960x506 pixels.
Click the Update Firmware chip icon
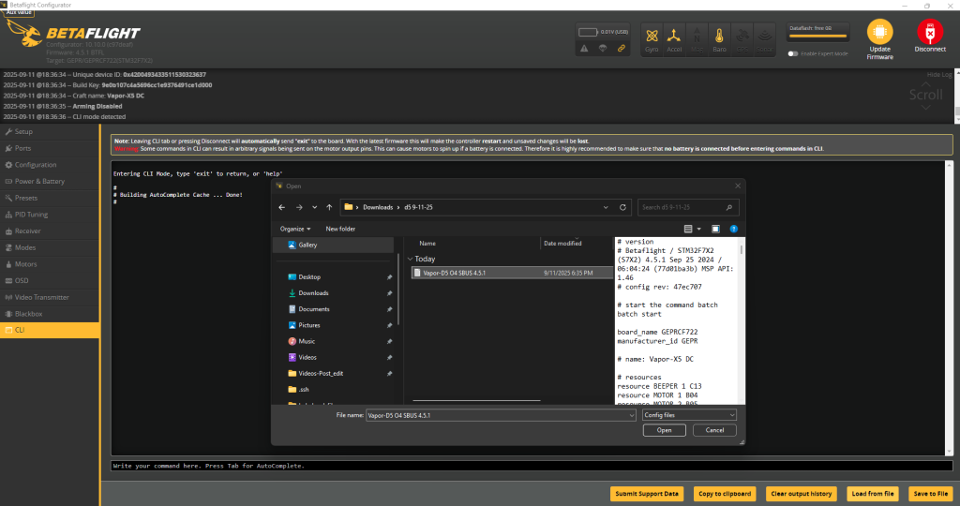coord(879,32)
